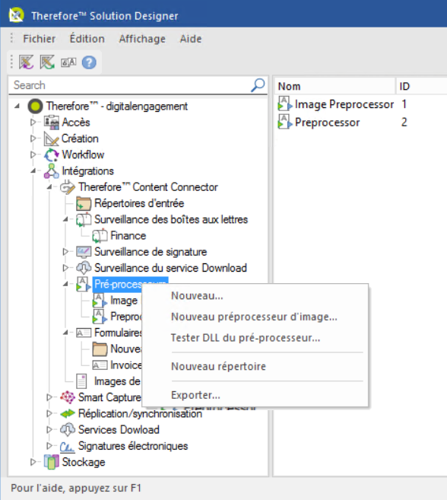This screenshot has height=500, width=447.
Task: Select the Image Preprocessor list row text
Action: (344, 104)
